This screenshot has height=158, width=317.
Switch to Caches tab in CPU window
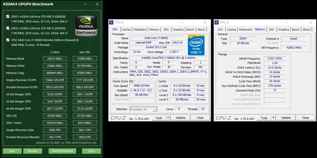(x=126, y=30)
